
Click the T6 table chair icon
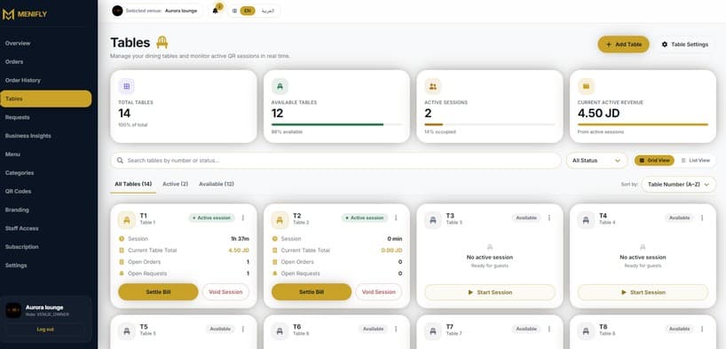pos(280,331)
